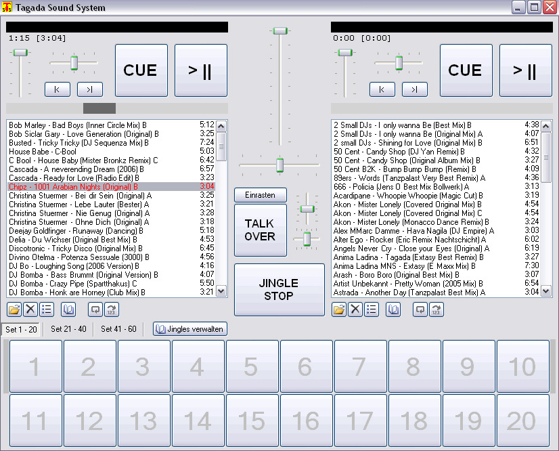Click the book icon under left playlist

68,309
